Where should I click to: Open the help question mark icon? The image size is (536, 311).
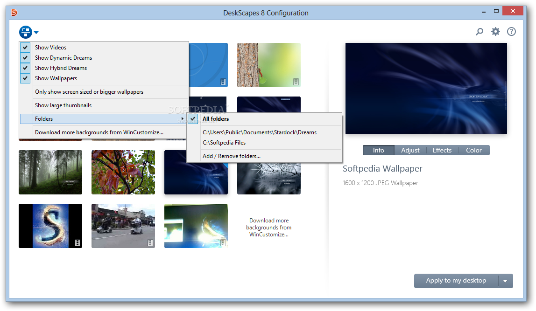tap(511, 32)
